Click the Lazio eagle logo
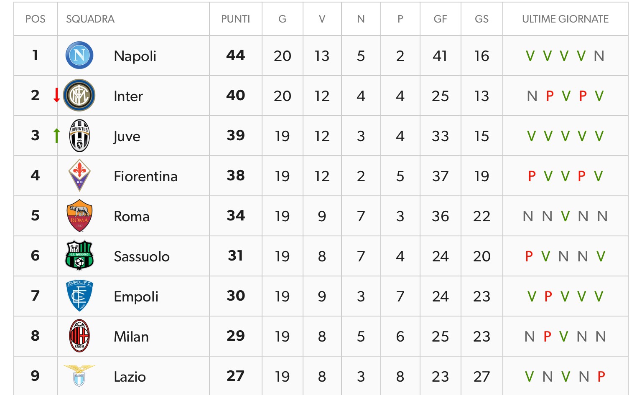Screen dimensions: 642x395 tap(79, 375)
